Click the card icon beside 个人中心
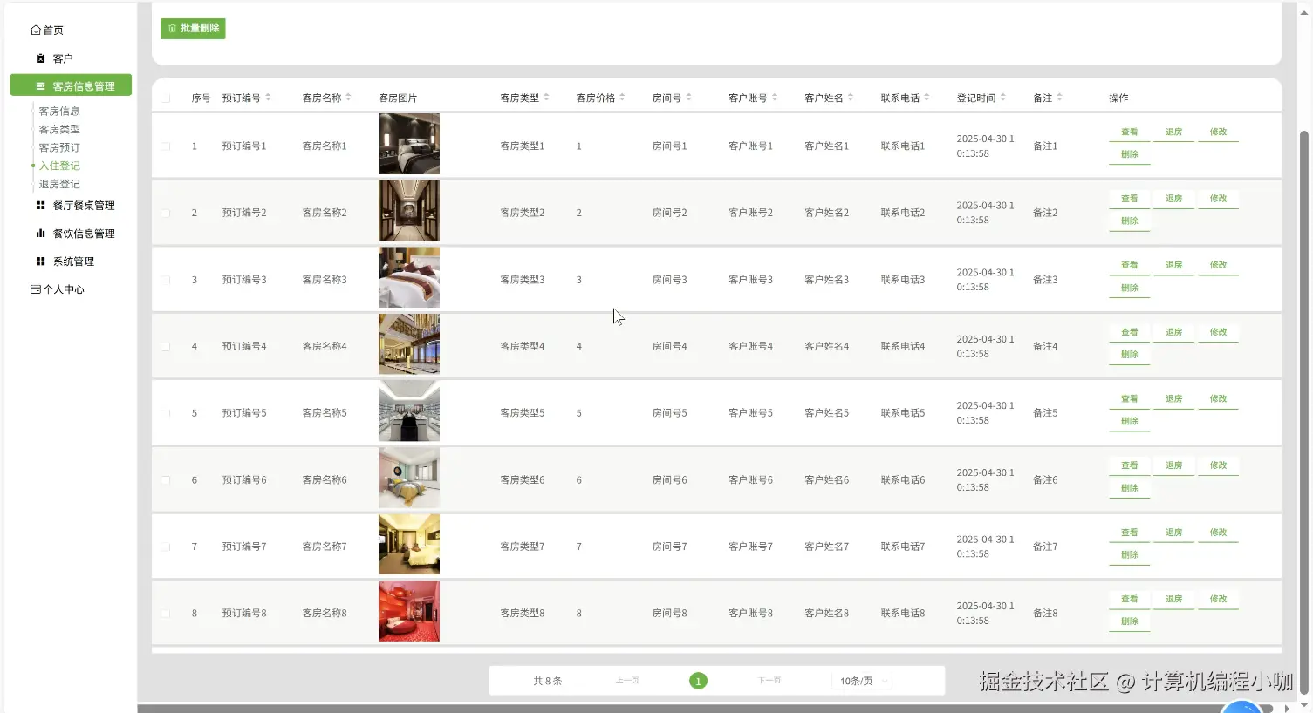 36,289
